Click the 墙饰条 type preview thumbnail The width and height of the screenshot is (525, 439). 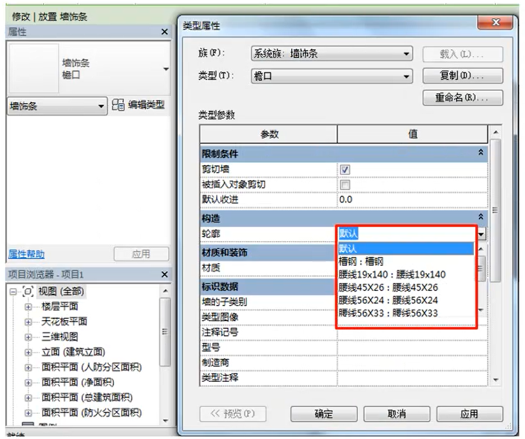coord(34,68)
